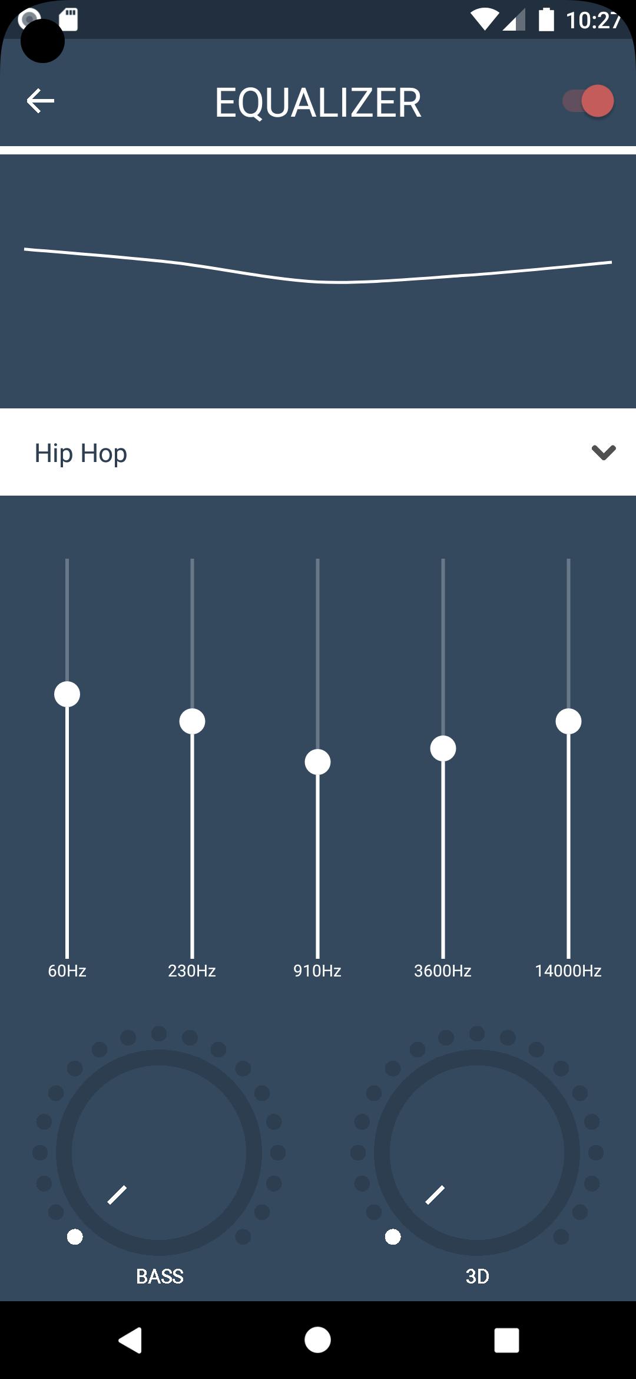Click the 3D knob dial
The image size is (636, 1379).
pos(477,1152)
